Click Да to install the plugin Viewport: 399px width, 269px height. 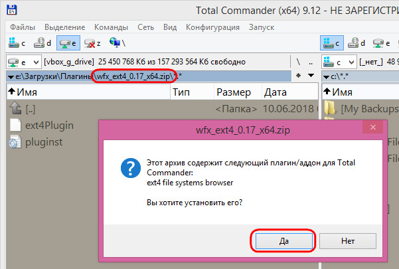284,240
